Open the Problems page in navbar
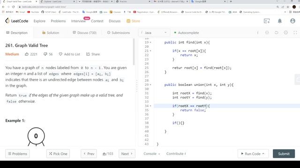The height and width of the screenshot is (168, 300). (58, 21)
